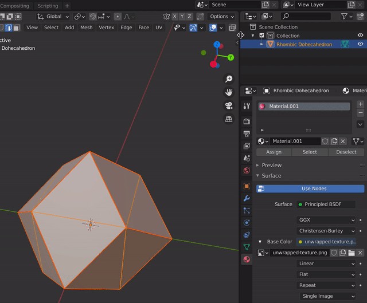The image size is (367, 303).
Task: Hide Rhombic Dohecahedron with eye icon
Action: point(360,44)
